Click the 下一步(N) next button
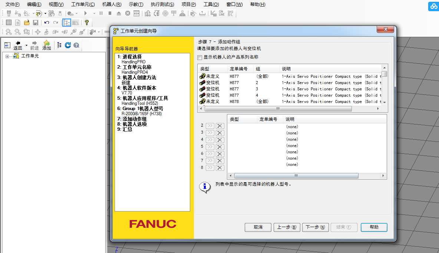 point(315,227)
